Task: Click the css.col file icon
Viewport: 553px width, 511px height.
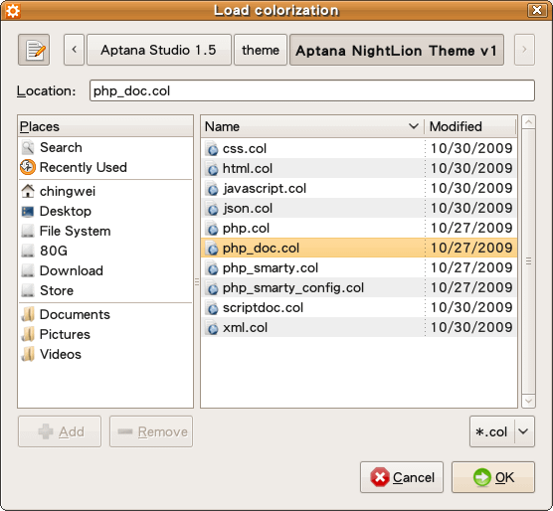Action: 212,149
